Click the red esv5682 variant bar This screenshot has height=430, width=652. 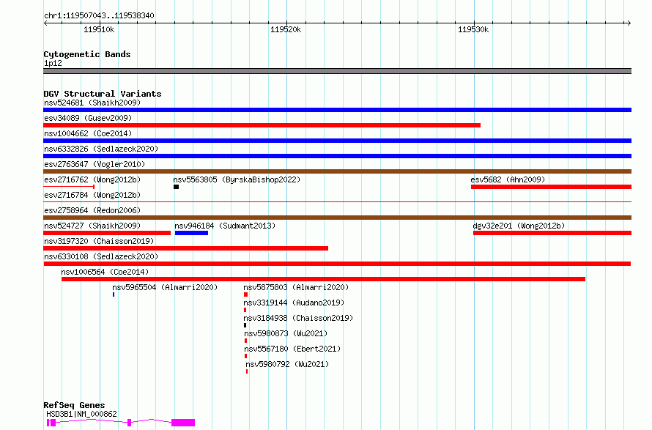(x=551, y=187)
